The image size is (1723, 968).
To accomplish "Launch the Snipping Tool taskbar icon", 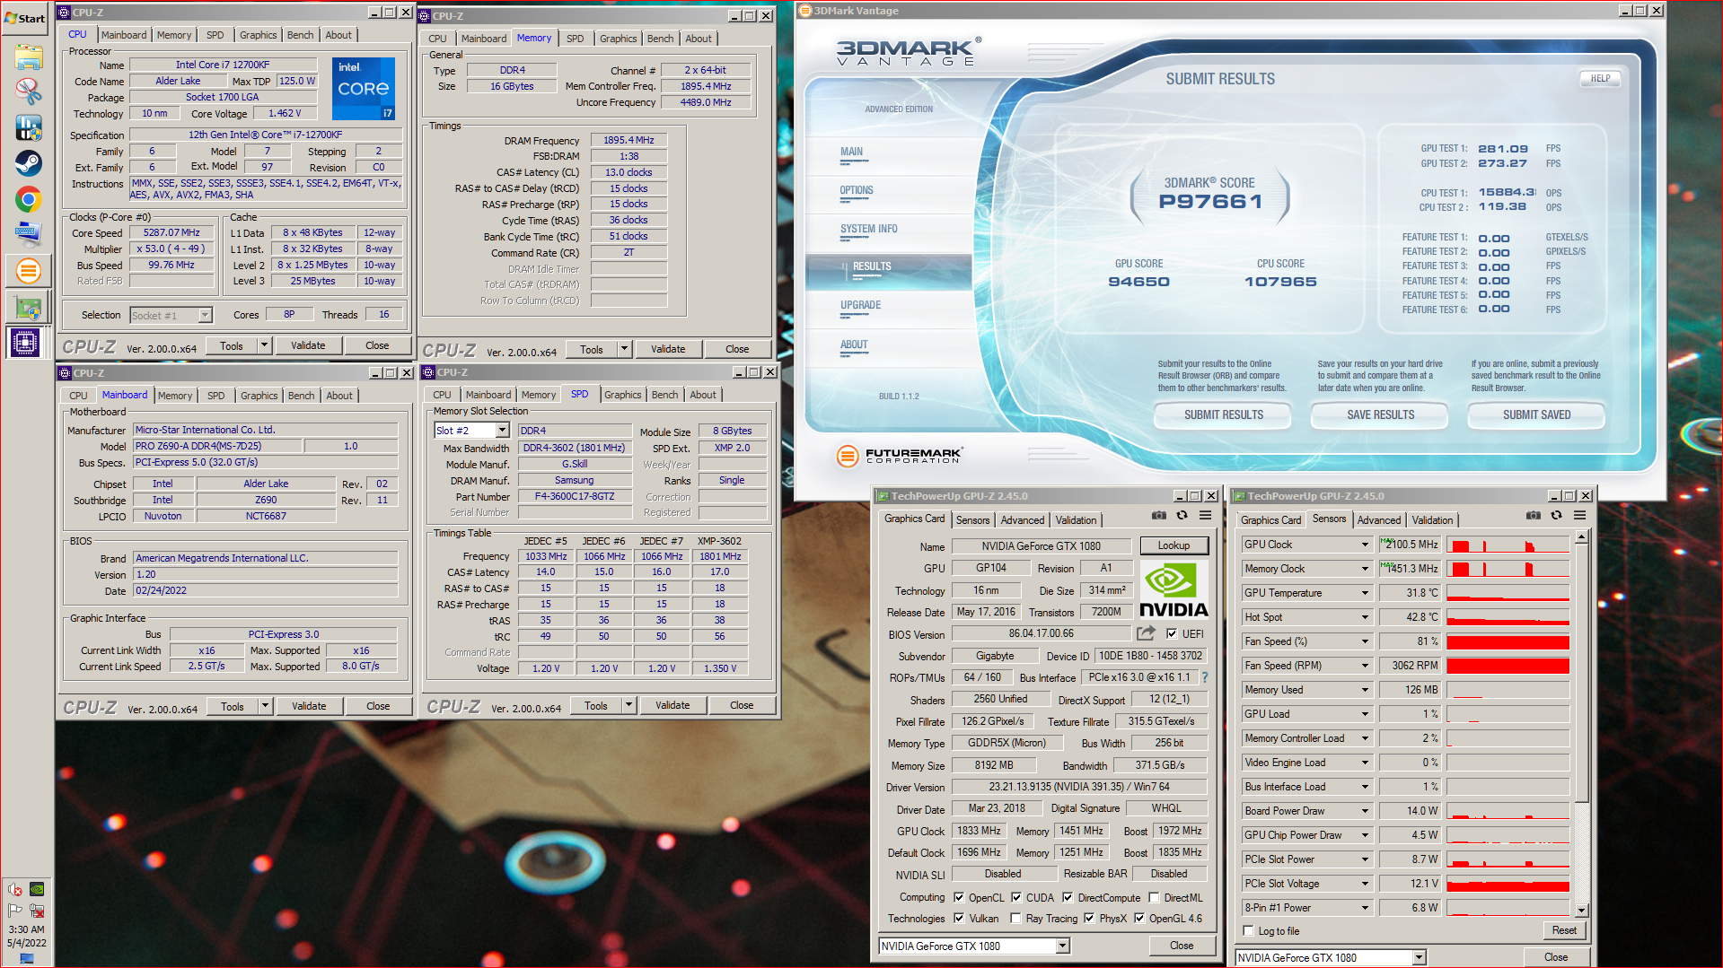I will [x=28, y=92].
